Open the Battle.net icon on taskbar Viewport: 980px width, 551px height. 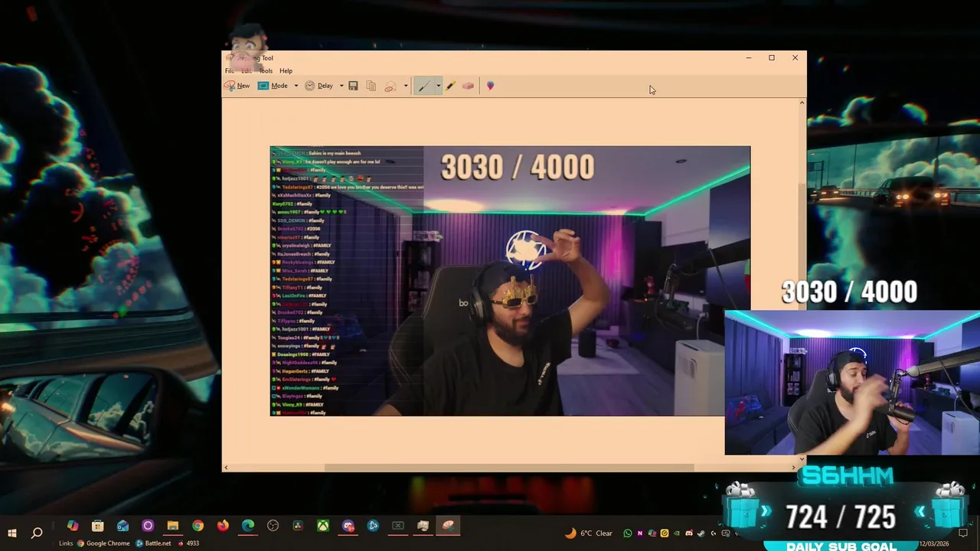(373, 526)
